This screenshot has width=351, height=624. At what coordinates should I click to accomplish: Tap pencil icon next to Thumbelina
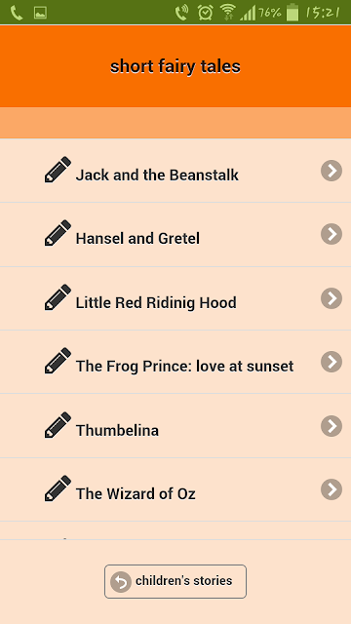(x=58, y=425)
